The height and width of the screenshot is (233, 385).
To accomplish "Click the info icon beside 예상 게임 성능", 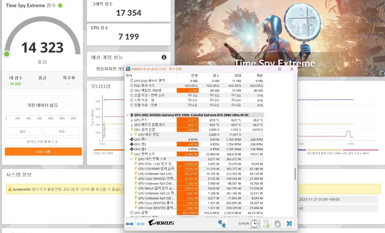I will coord(164,57).
